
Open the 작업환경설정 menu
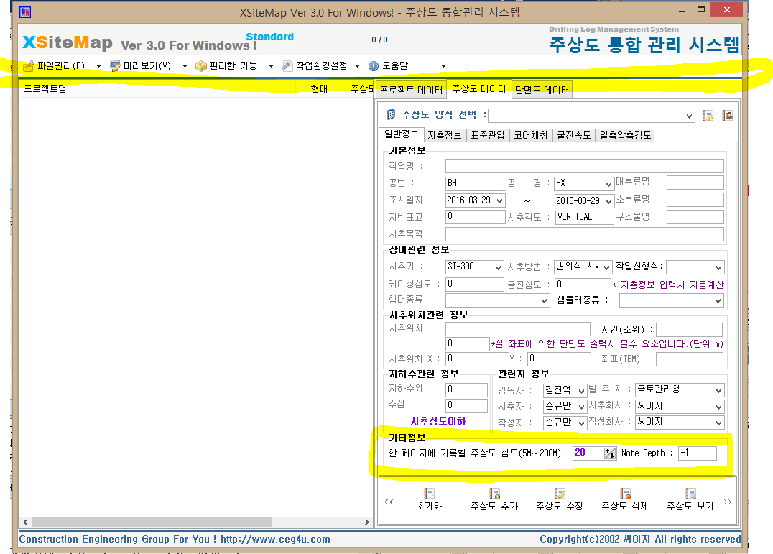click(321, 66)
